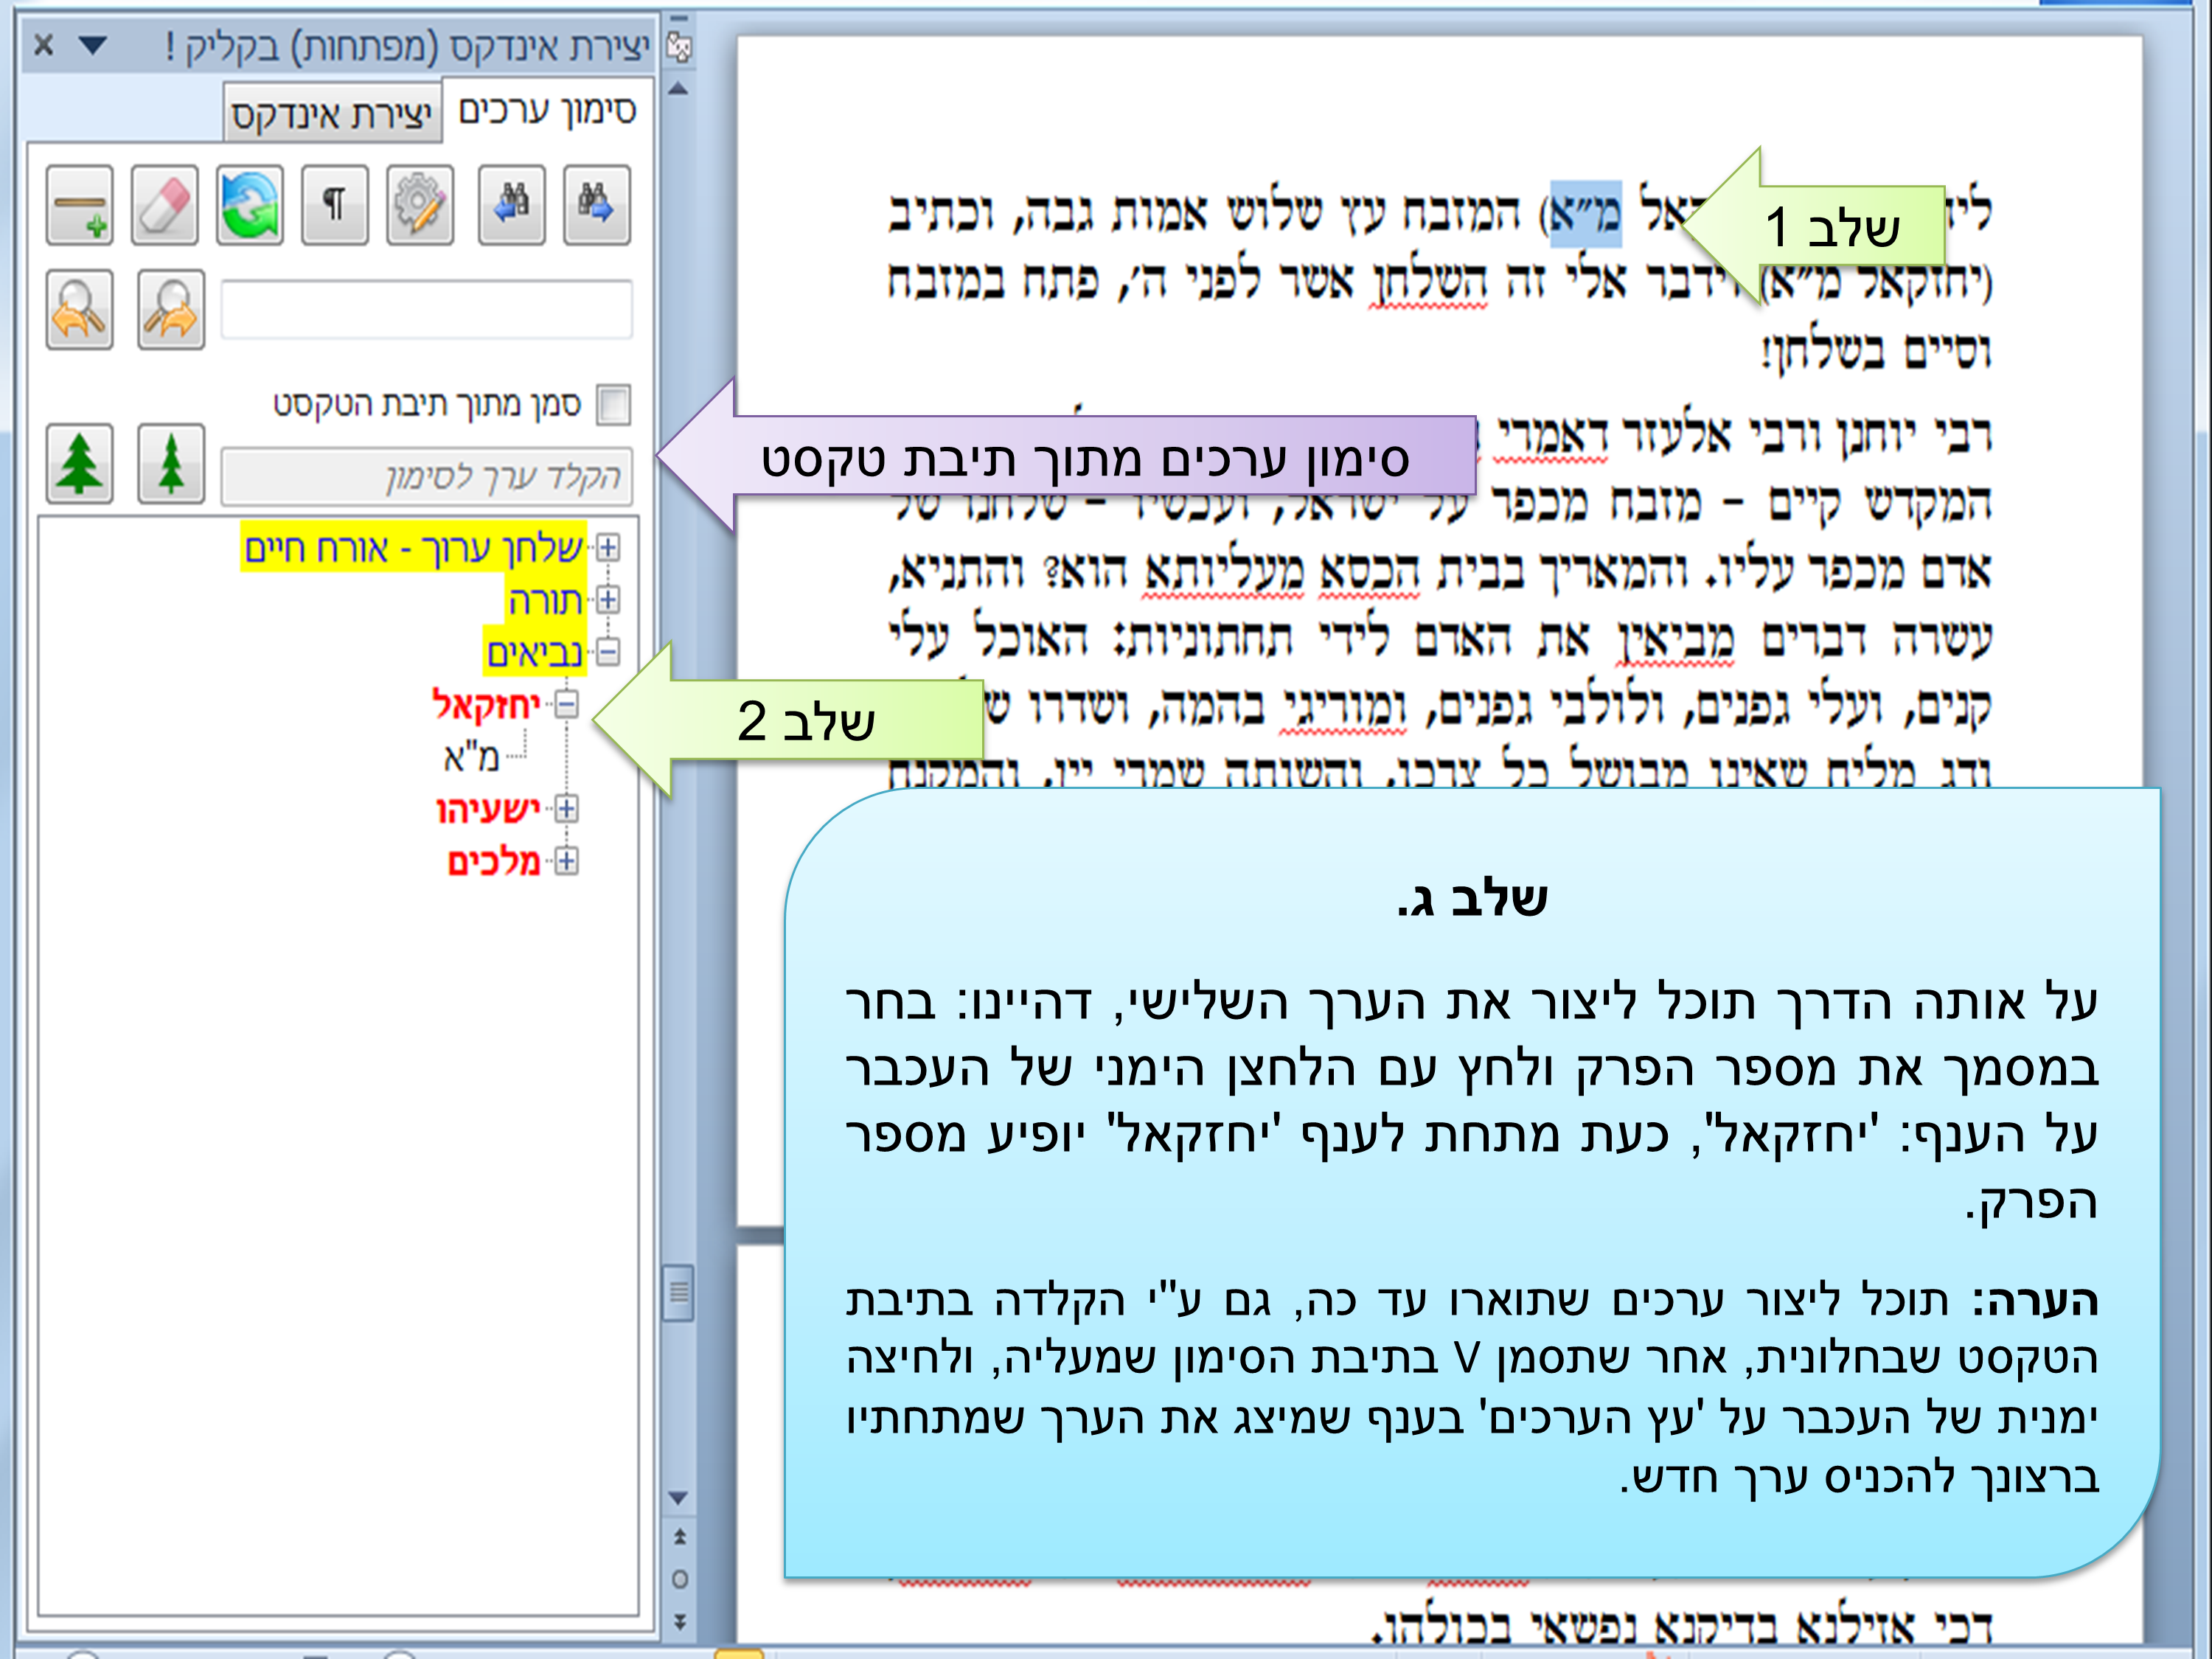Click the eraser icon button
Screen dimensions: 2212x1659
point(165,205)
